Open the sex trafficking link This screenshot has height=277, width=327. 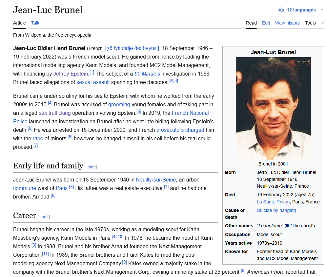tap(55, 113)
